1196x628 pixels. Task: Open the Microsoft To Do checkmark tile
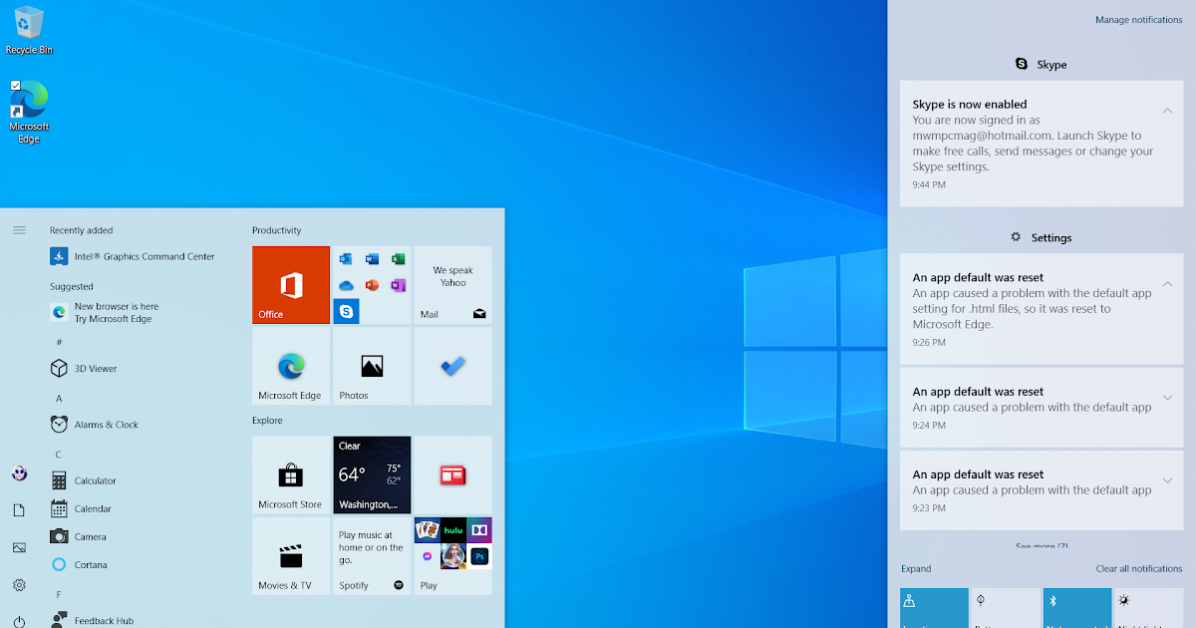452,366
